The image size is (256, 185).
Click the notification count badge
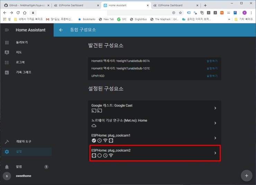coord(46,167)
